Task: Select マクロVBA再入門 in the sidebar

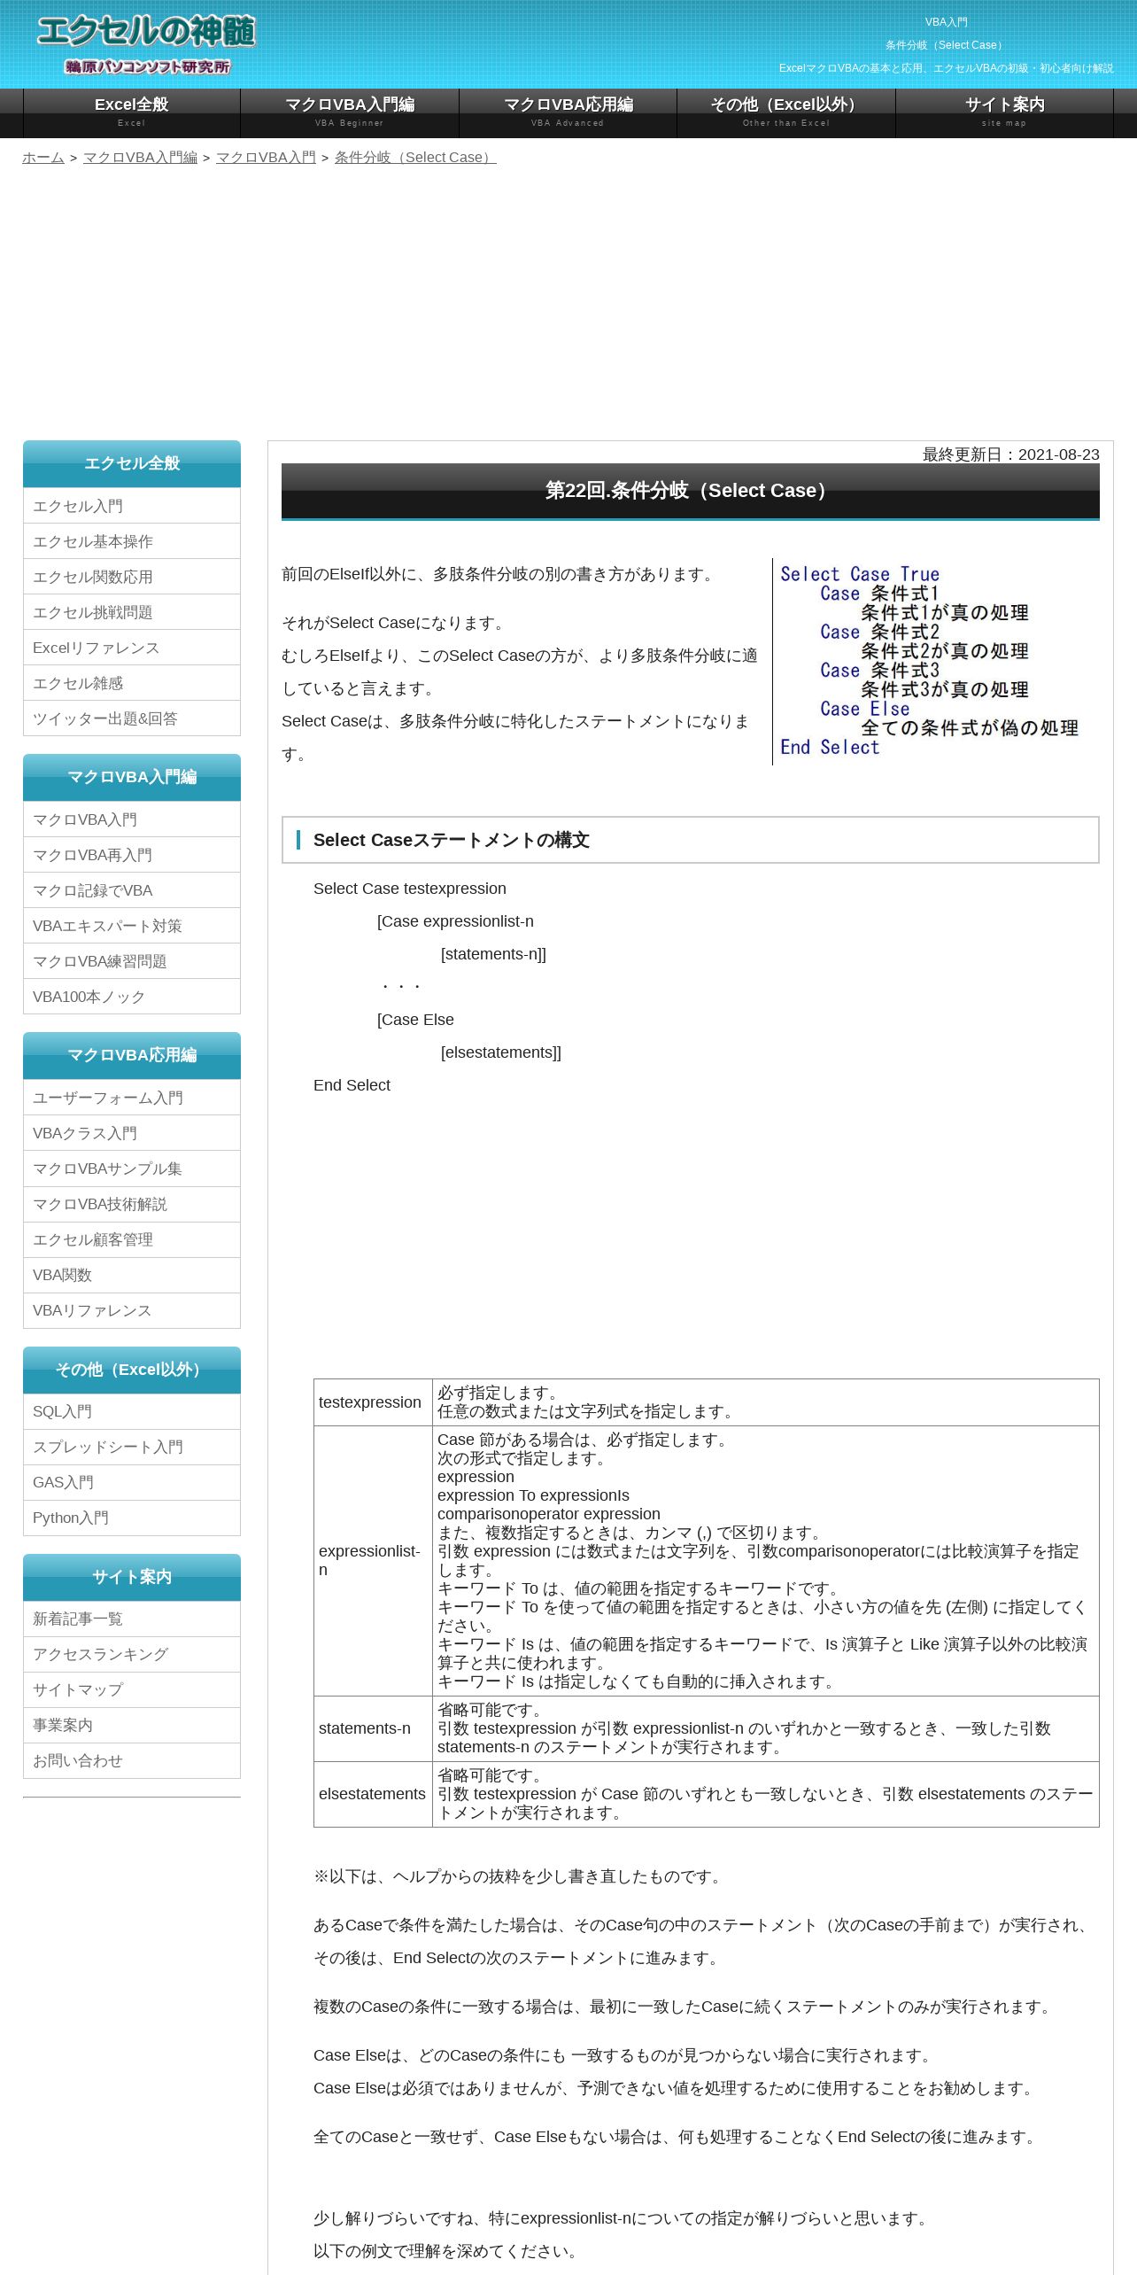Action: [131, 855]
